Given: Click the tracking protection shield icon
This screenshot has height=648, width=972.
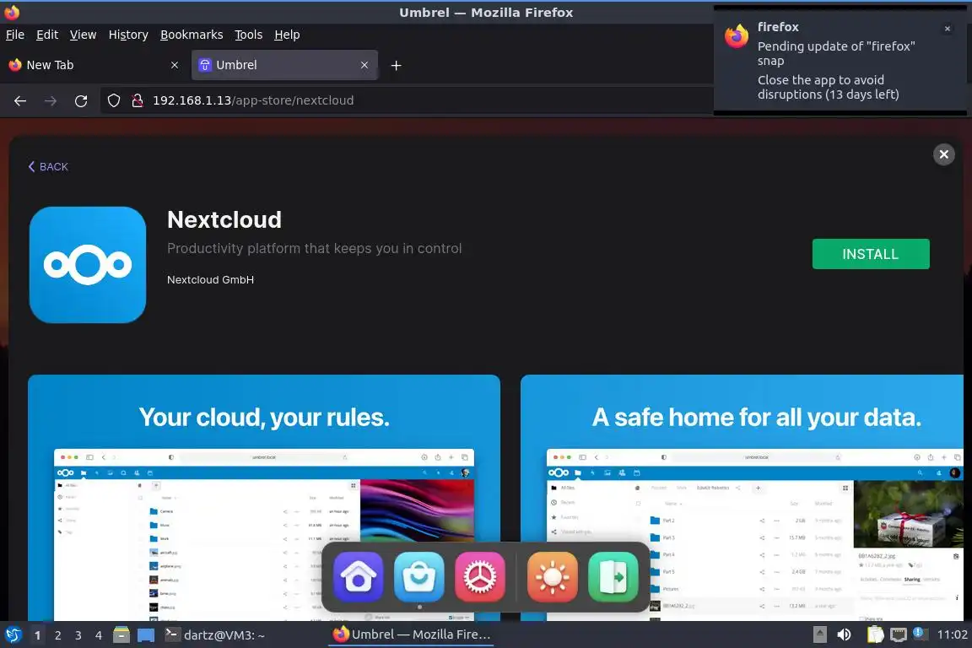Looking at the screenshot, I should coord(113,100).
